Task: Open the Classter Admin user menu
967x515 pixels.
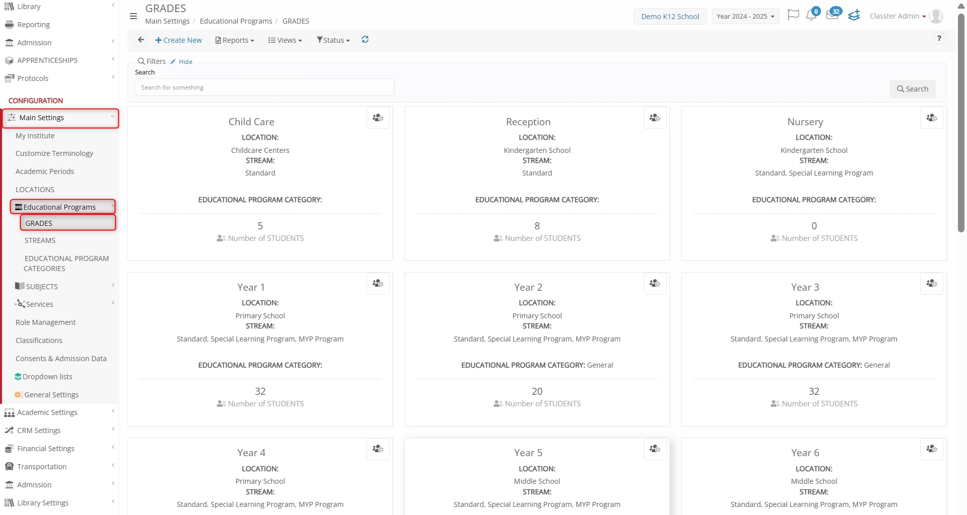Action: tap(897, 16)
